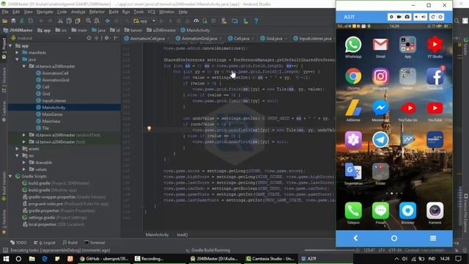The image size is (469, 264).
Task: Tap the Browser dock icon
Action: point(407,213)
